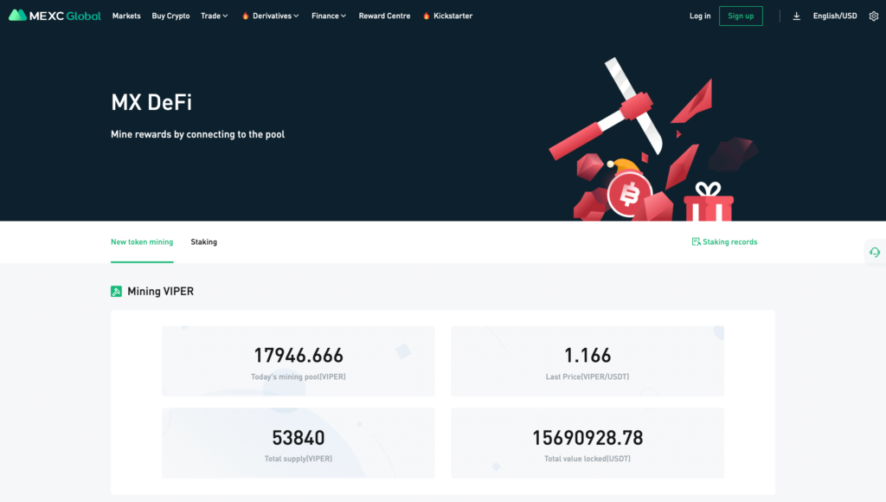Click the Mining VIPER pickaxe icon

tap(117, 292)
